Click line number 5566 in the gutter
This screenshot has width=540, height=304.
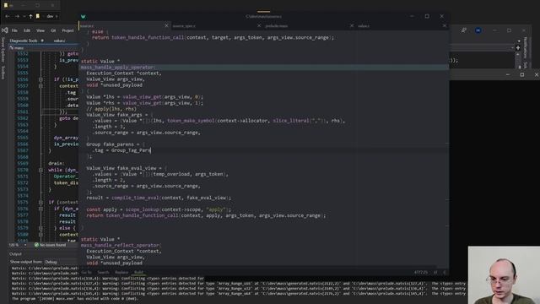(x=23, y=144)
